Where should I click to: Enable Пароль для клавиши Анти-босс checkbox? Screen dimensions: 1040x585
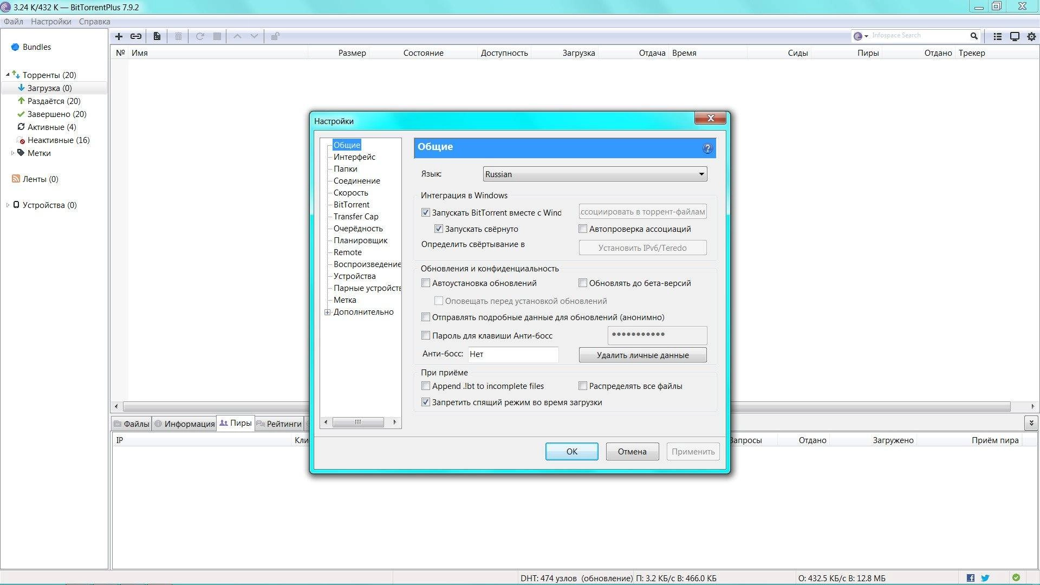[x=426, y=335]
